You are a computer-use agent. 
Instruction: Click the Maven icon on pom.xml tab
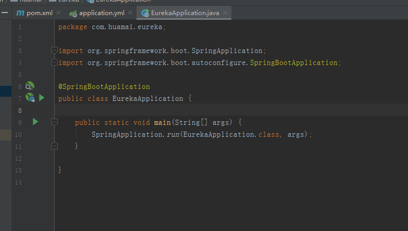[20, 13]
